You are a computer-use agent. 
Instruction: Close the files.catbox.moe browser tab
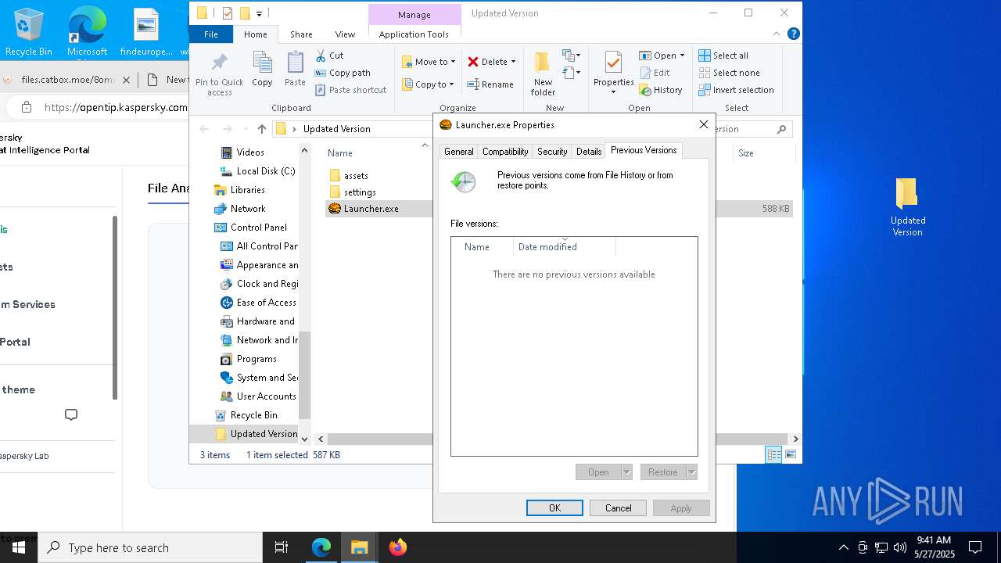[x=127, y=80]
